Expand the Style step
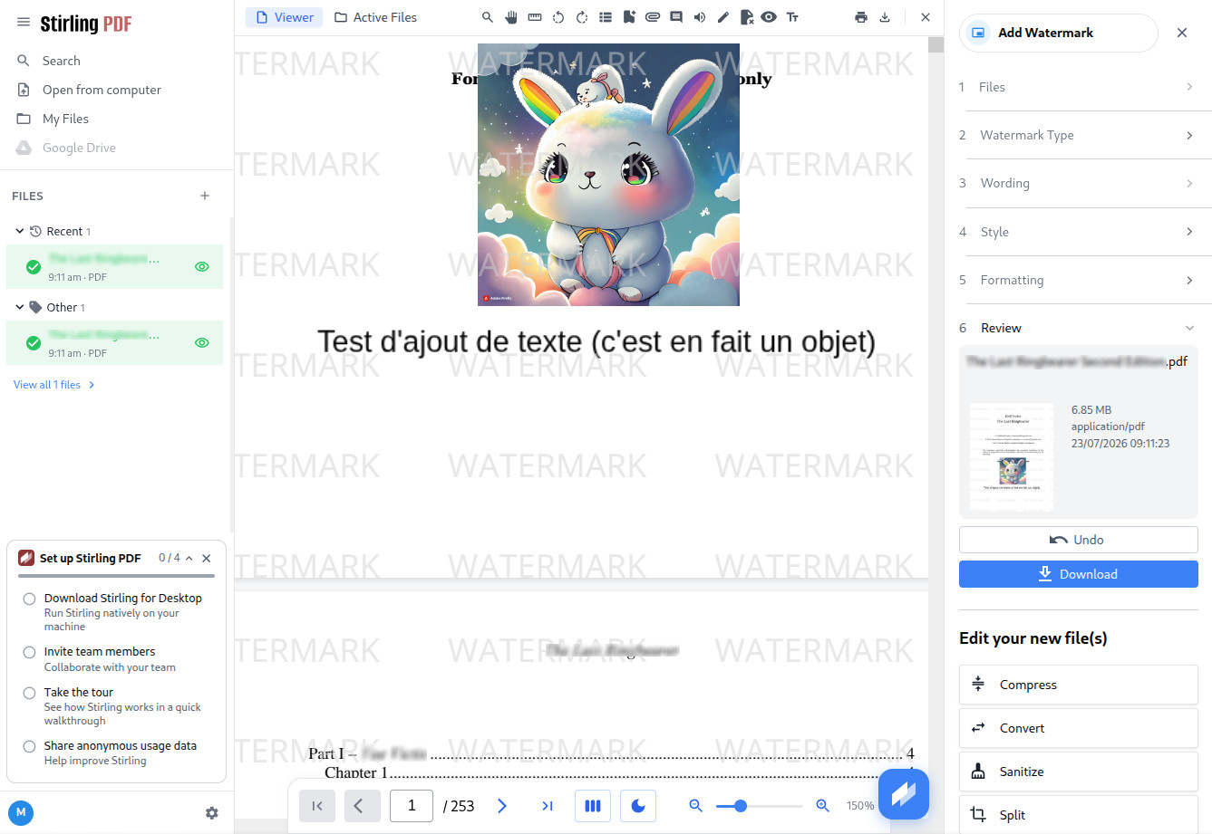 [1079, 232]
